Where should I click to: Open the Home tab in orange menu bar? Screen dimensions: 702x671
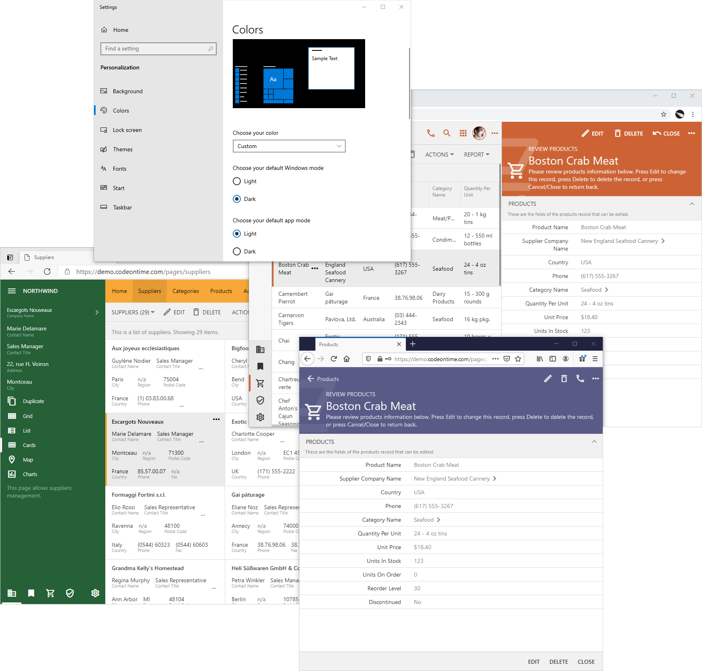pyautogui.click(x=119, y=291)
